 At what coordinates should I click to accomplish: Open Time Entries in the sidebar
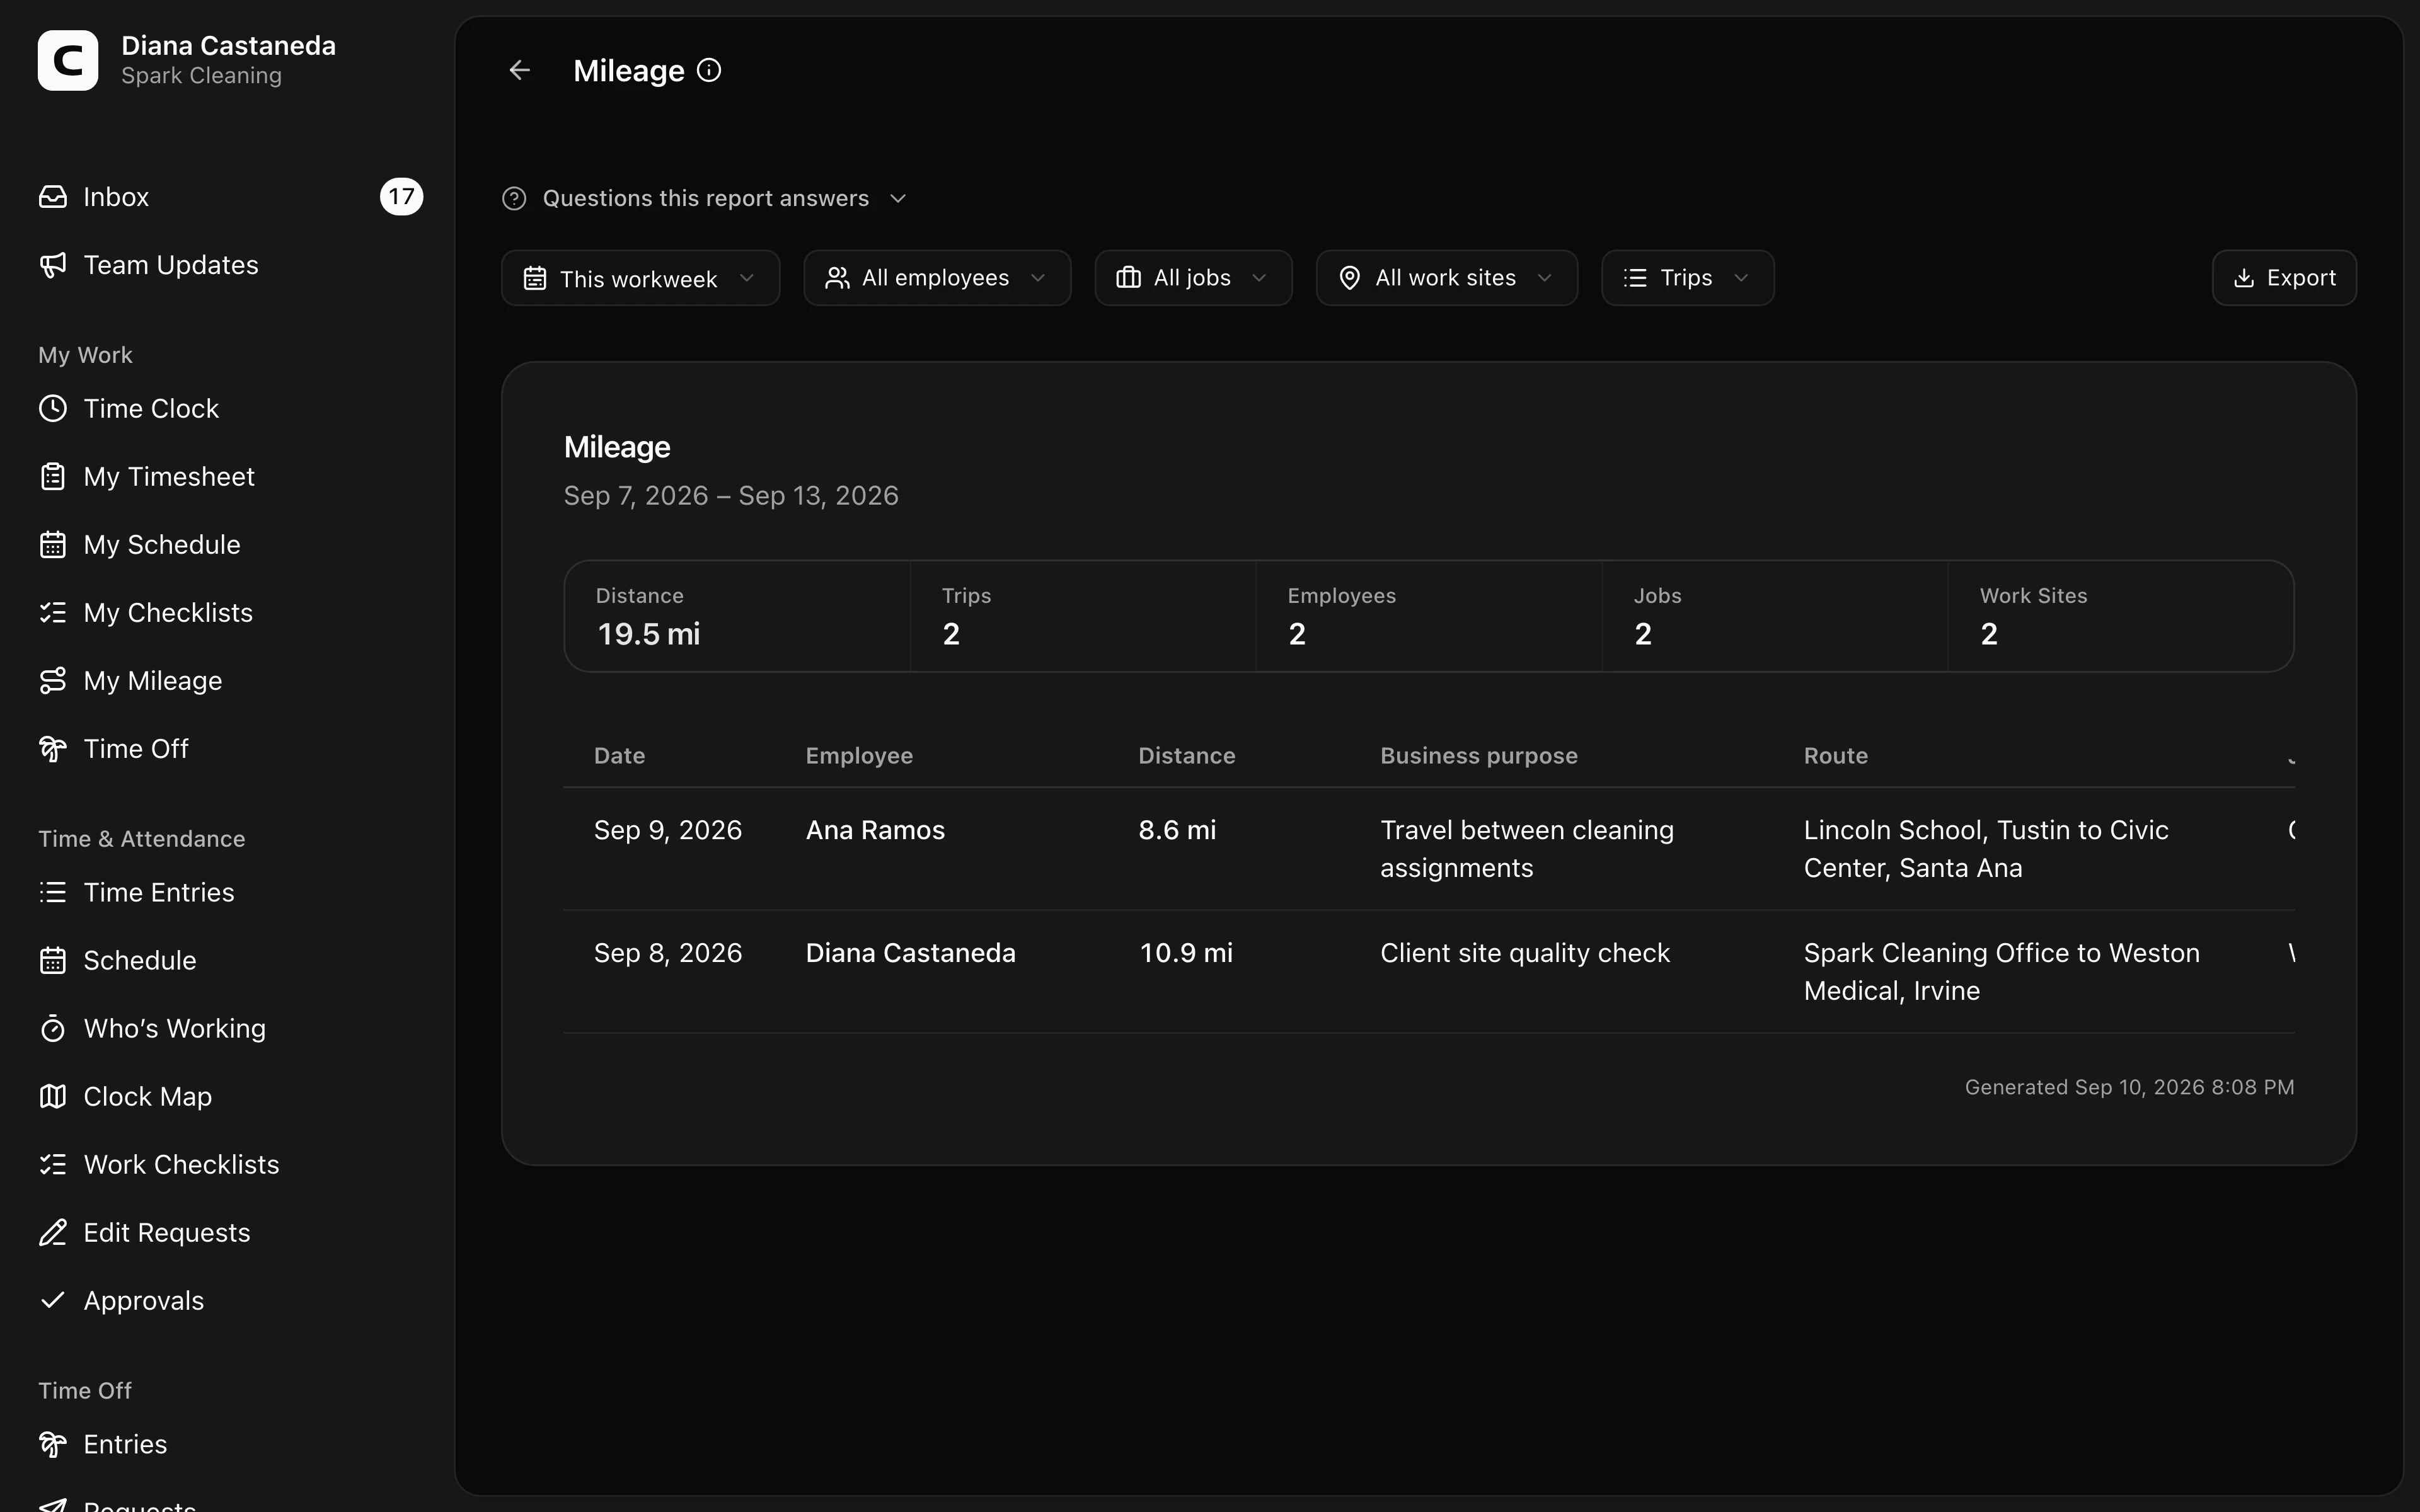tap(230, 893)
